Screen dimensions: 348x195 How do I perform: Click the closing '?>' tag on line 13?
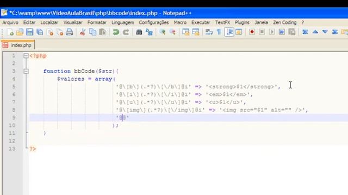pyautogui.click(x=33, y=149)
